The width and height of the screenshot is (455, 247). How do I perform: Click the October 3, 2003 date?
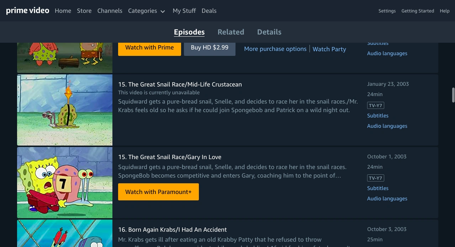[387, 229]
